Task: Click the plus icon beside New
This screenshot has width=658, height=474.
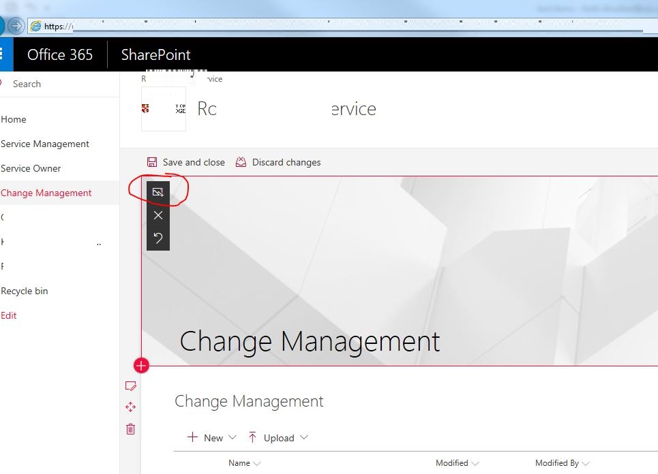Action: (192, 437)
